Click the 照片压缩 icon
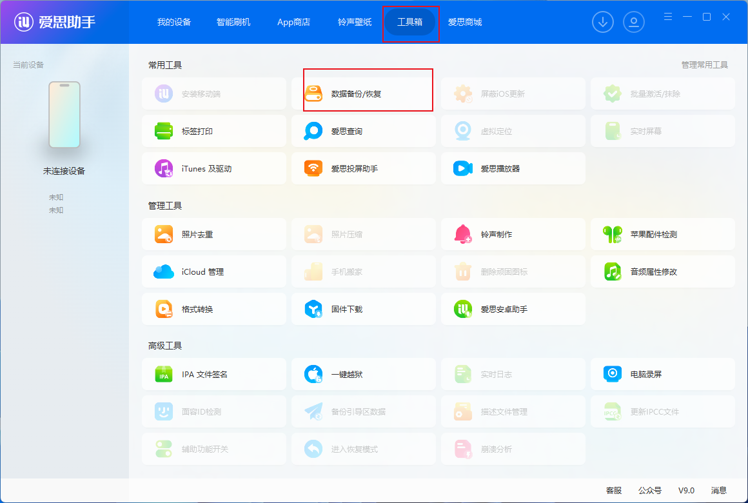The width and height of the screenshot is (748, 503). (x=313, y=234)
